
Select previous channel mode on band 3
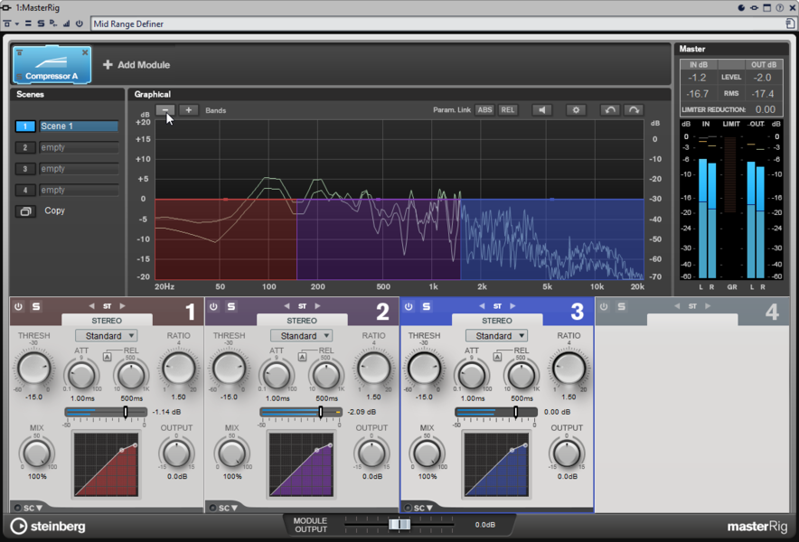point(482,306)
